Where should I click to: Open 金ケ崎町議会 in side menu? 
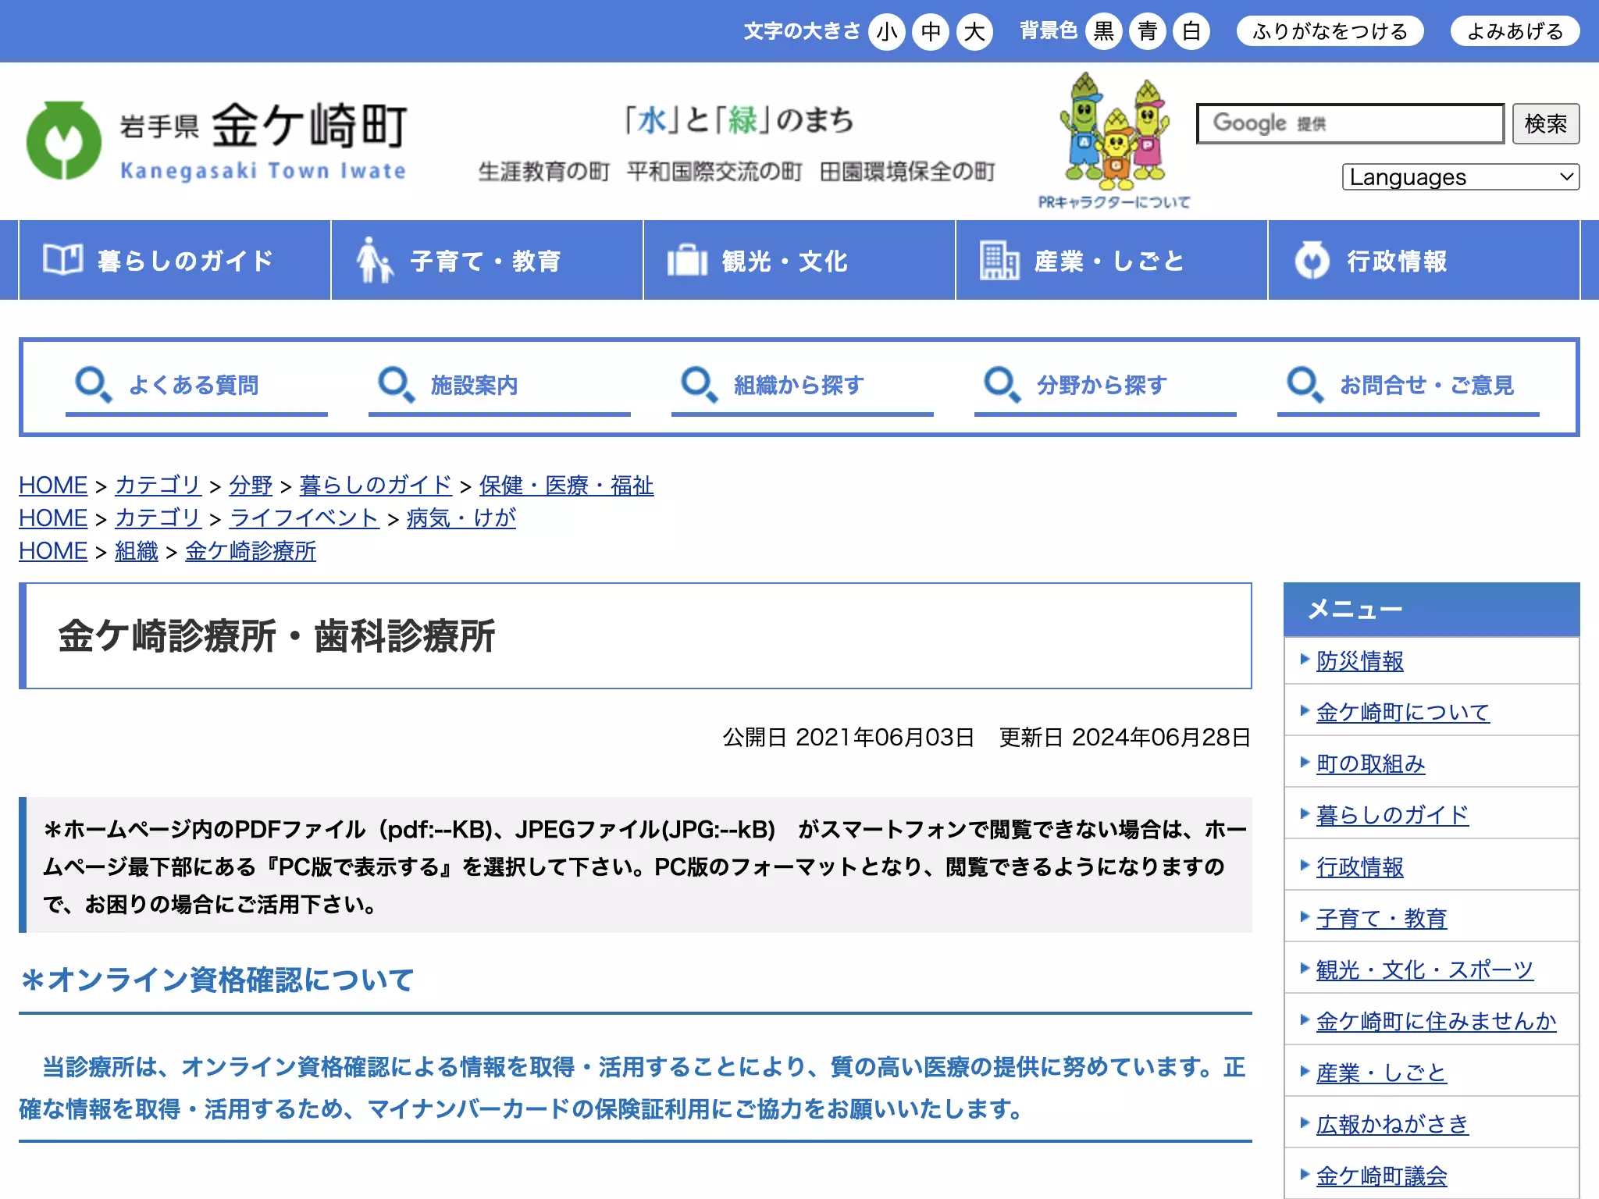click(x=1382, y=1176)
